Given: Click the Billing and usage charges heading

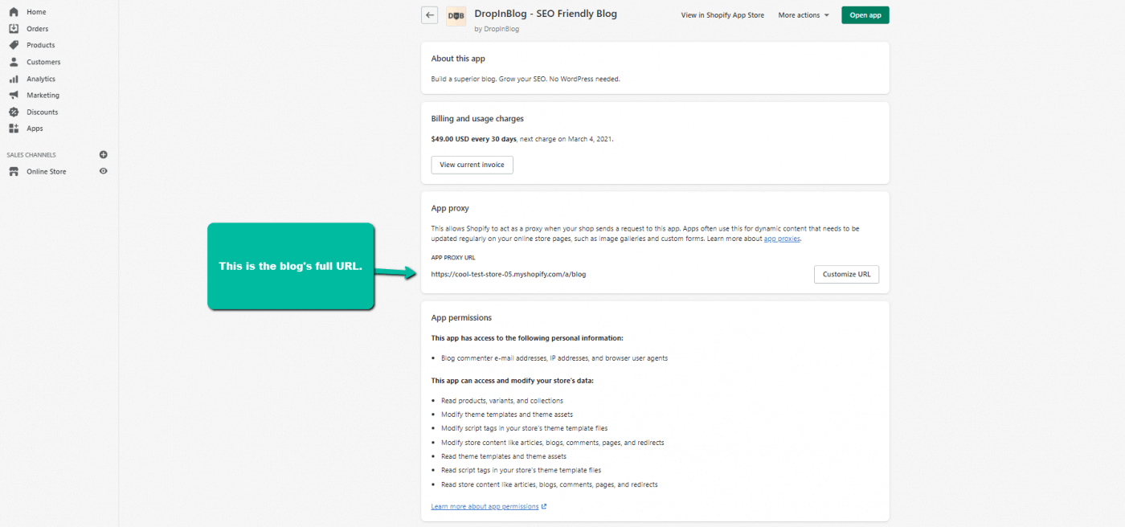Looking at the screenshot, I should [477, 119].
